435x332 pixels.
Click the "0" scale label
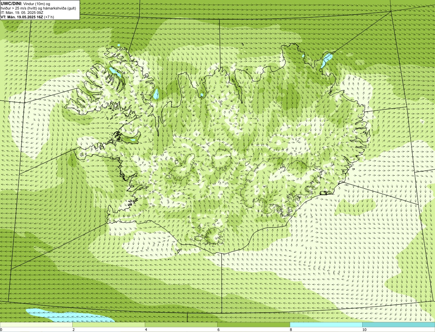[1, 330]
